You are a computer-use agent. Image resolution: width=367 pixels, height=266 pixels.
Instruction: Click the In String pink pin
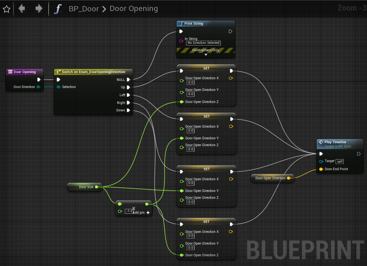click(x=181, y=41)
